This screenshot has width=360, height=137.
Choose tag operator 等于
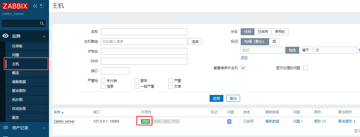click(x=306, y=50)
